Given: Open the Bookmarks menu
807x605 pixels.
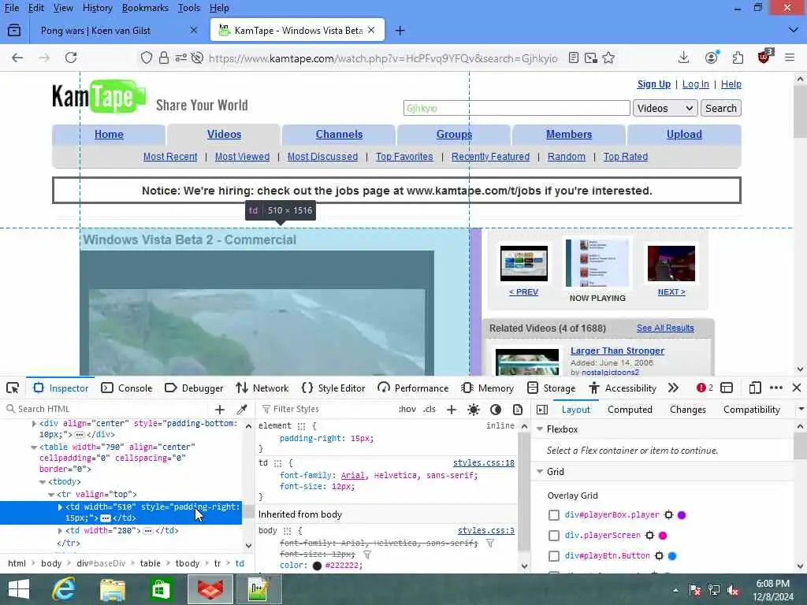Looking at the screenshot, I should pos(145,8).
